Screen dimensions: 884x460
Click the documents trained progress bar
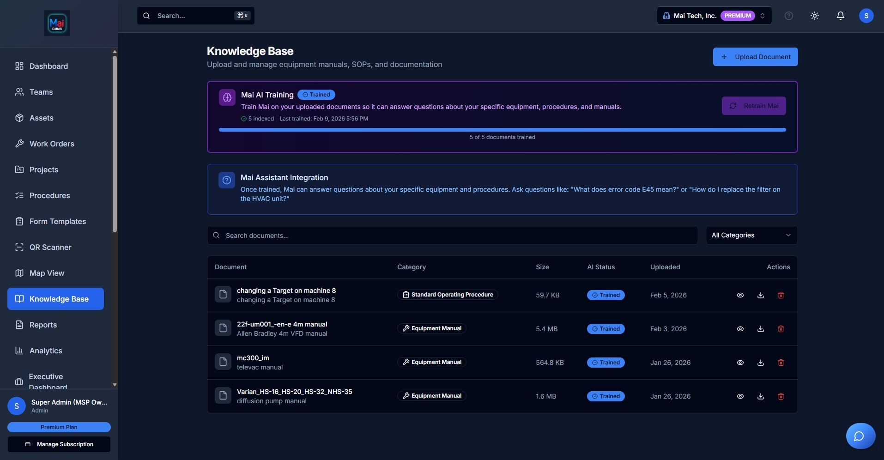502,130
